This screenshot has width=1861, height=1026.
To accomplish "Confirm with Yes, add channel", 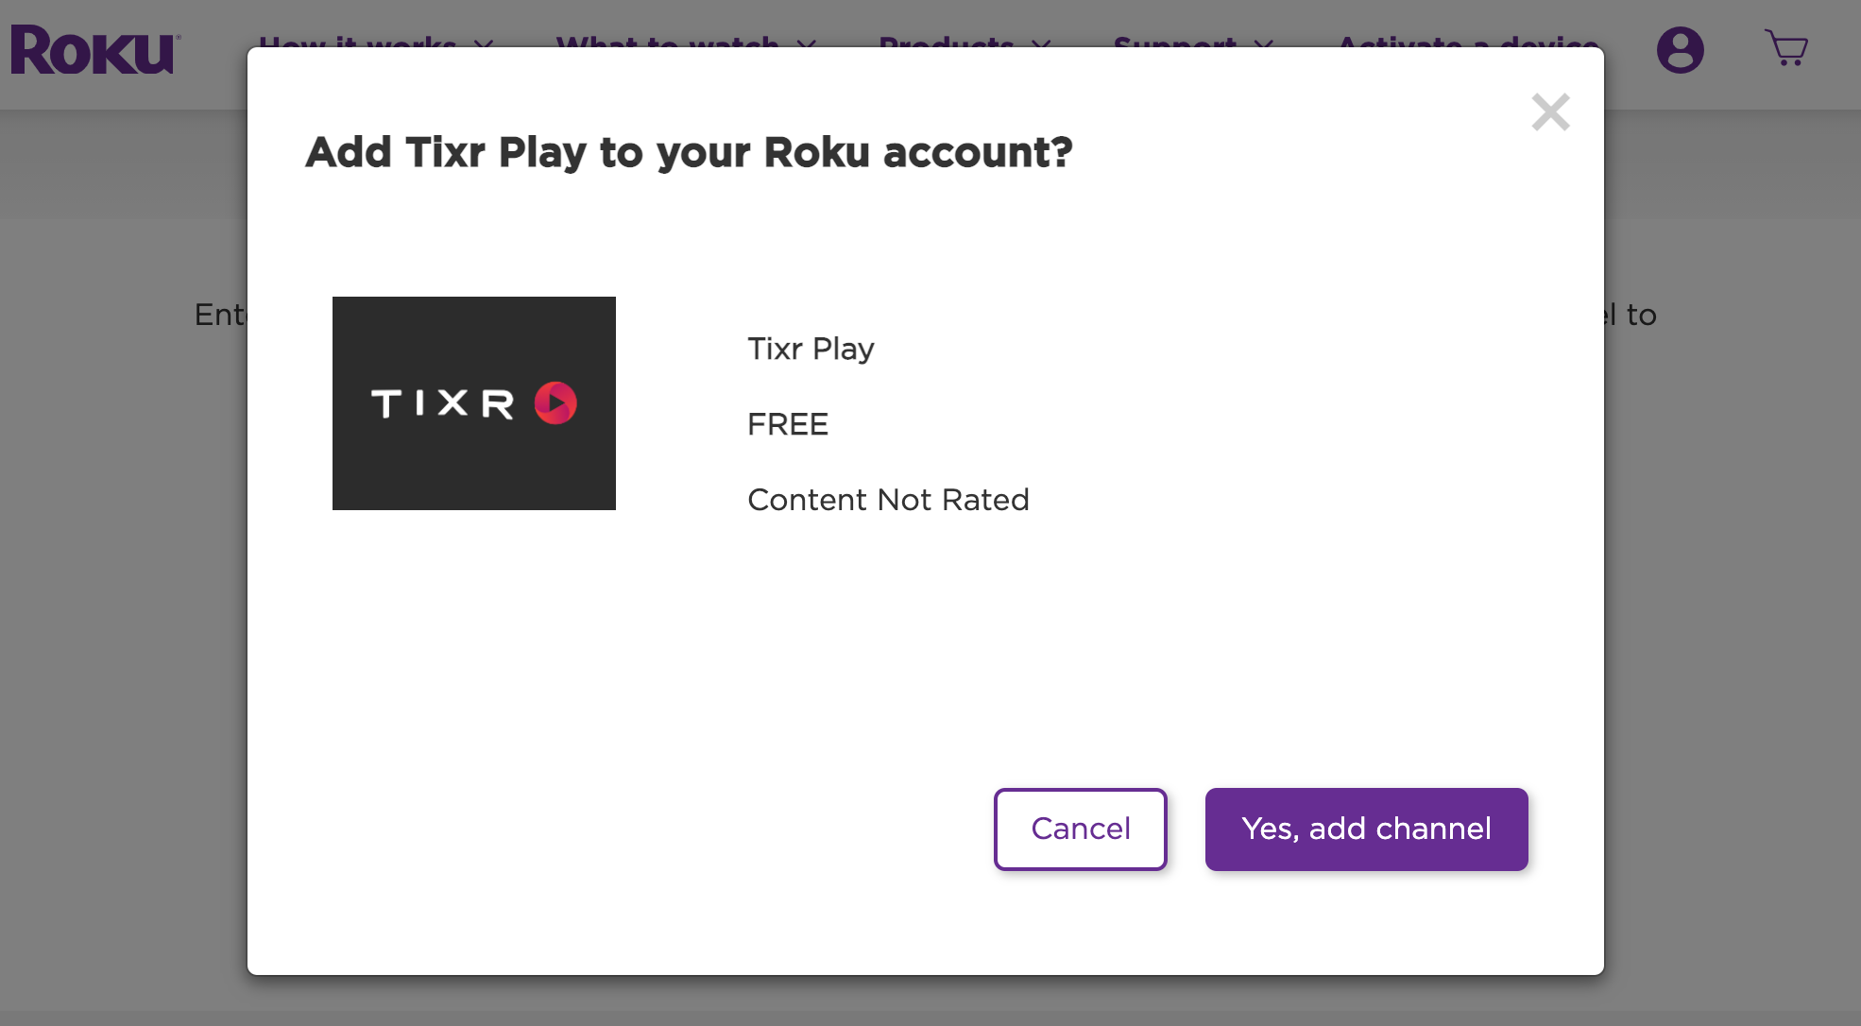I will (1366, 829).
